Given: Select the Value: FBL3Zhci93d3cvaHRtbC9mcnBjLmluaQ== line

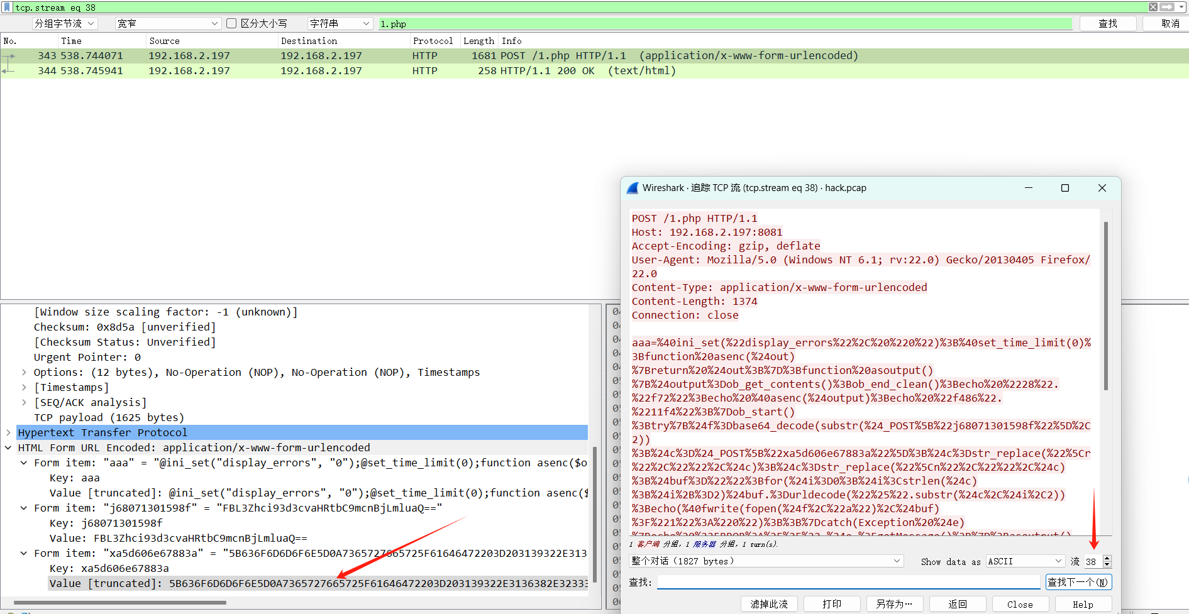Looking at the screenshot, I should click(179, 539).
